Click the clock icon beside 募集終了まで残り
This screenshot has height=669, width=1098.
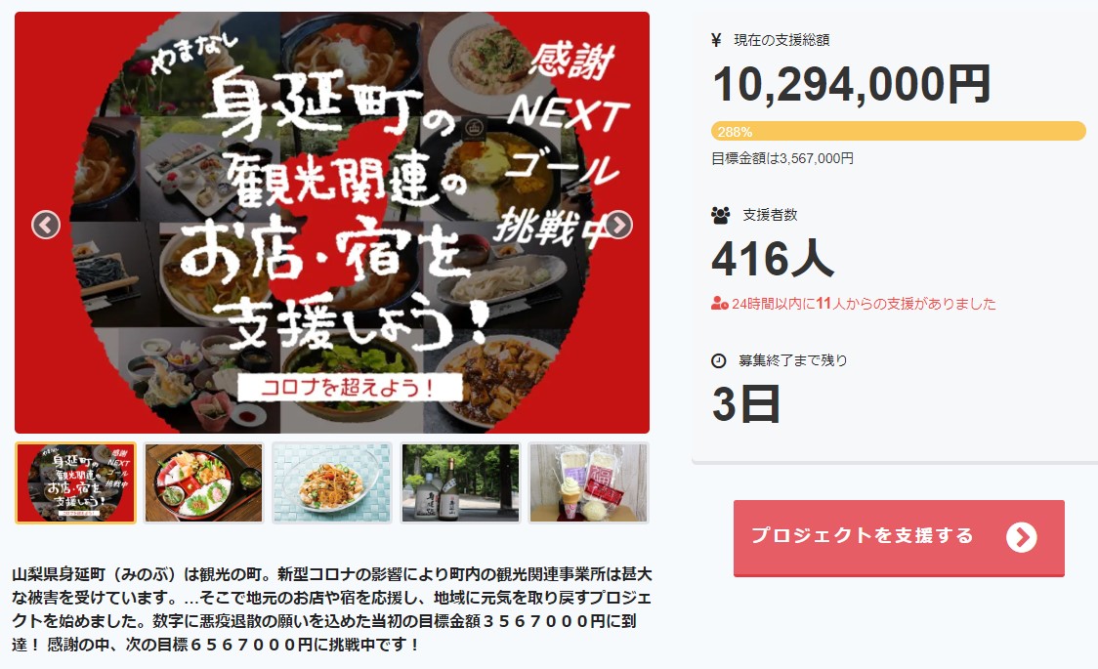(718, 361)
